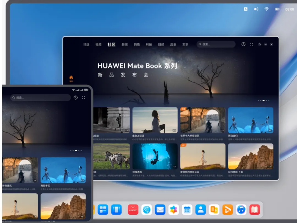Open the red Books app icon

click(x=255, y=210)
